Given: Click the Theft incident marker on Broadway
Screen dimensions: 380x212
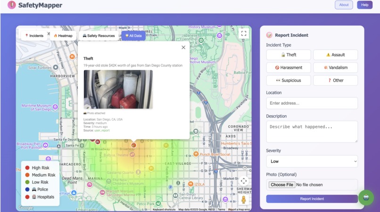Looking at the screenshot, I should [x=133, y=145].
